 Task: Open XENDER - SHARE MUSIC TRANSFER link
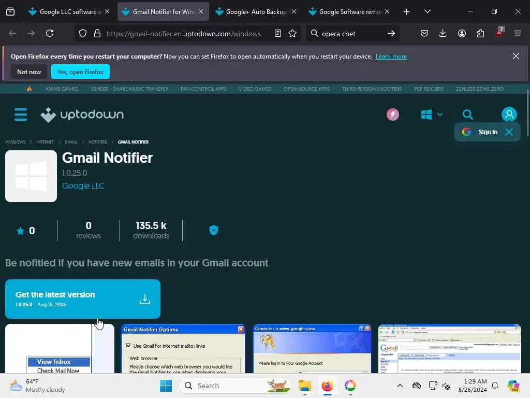pos(129,89)
